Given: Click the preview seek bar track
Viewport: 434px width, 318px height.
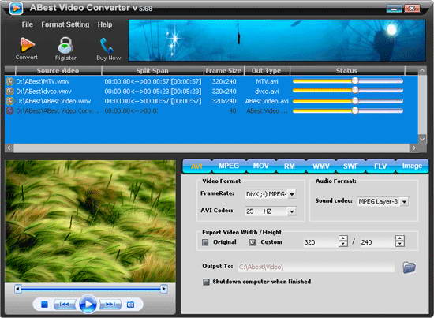Looking at the screenshot, I should [x=91, y=289].
